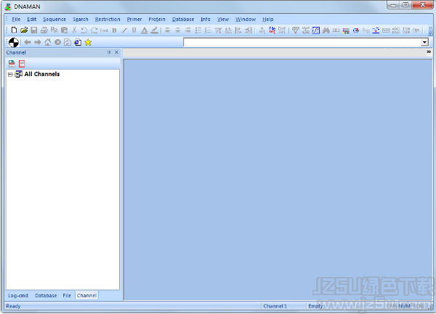The width and height of the screenshot is (436, 314).
Task: Click the Open folder icon
Action: point(24,30)
